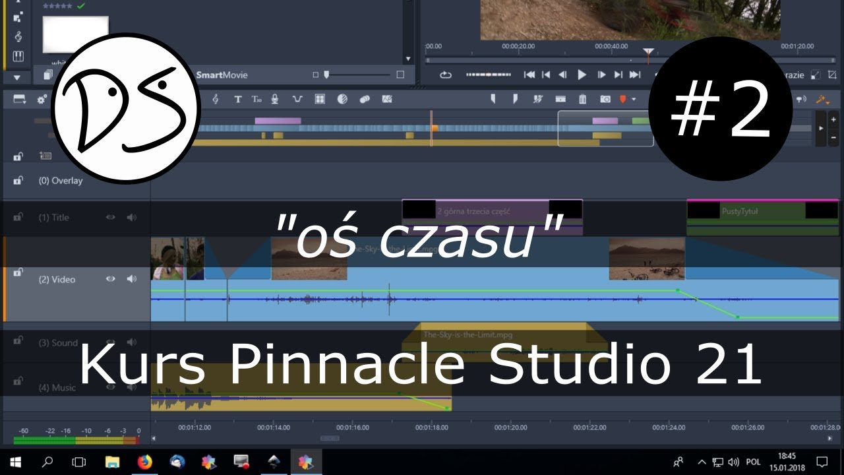Lock the (0) Overlay track
The height and width of the screenshot is (475, 844).
click(18, 180)
